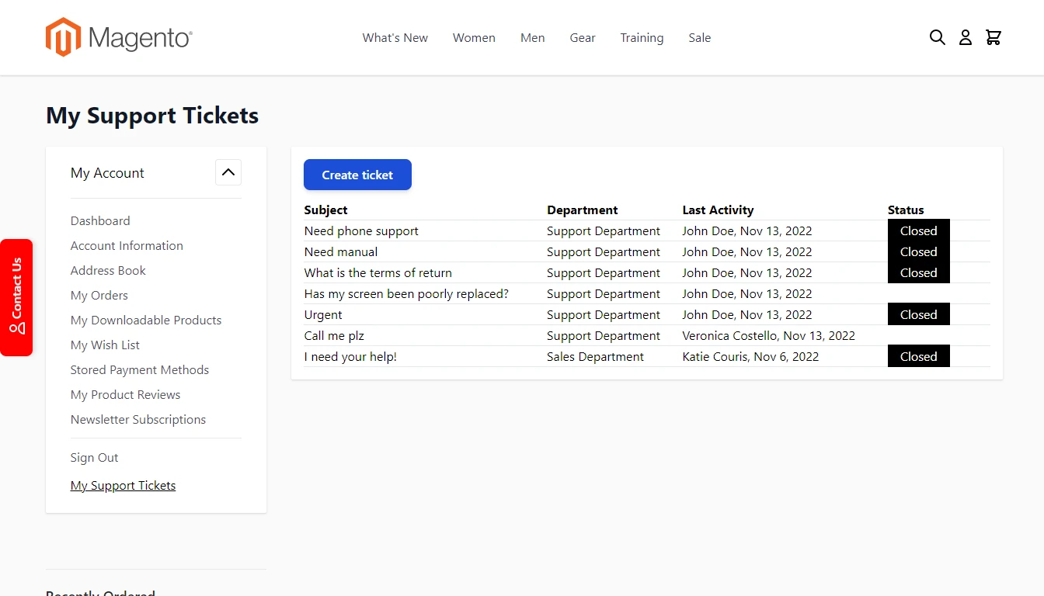Open the search magnifier icon
1044x596 pixels.
point(937,37)
